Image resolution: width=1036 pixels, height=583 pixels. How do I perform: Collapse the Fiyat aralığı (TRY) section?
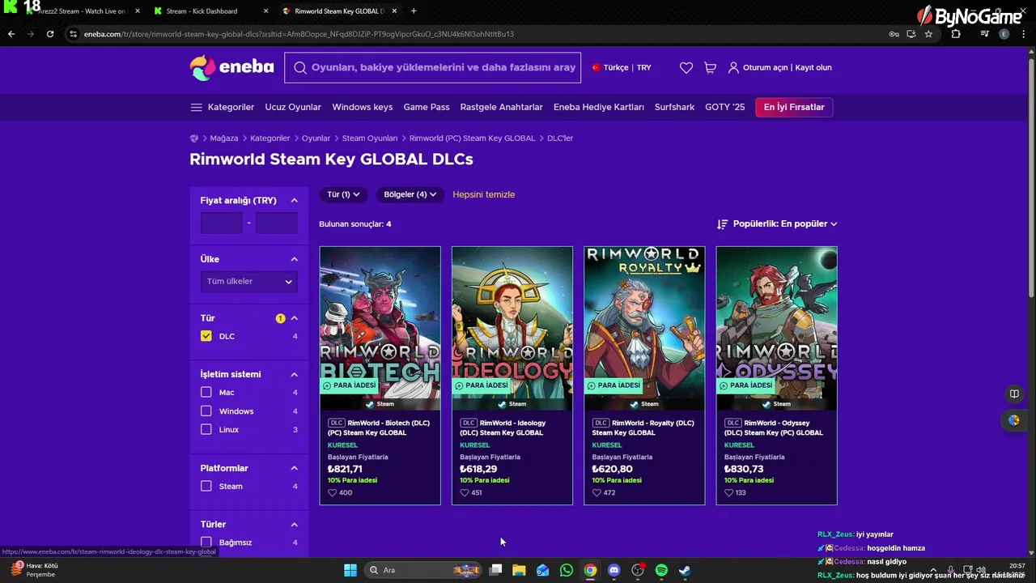click(294, 200)
